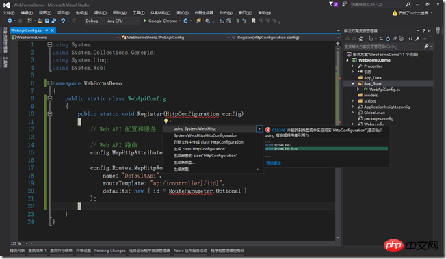The height and width of the screenshot is (259, 446).
Task: Click Solution Explorer view code icon
Action: pyautogui.click(x=410, y=39)
